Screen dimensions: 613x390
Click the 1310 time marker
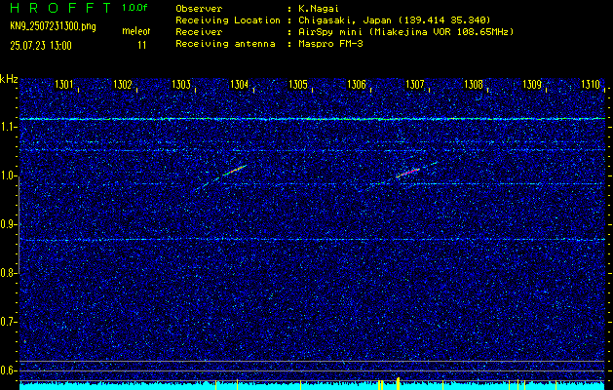tap(591, 85)
